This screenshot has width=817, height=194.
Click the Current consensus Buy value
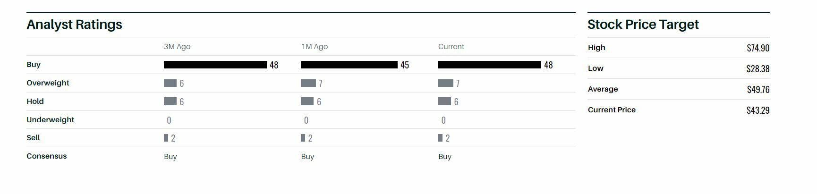click(445, 157)
